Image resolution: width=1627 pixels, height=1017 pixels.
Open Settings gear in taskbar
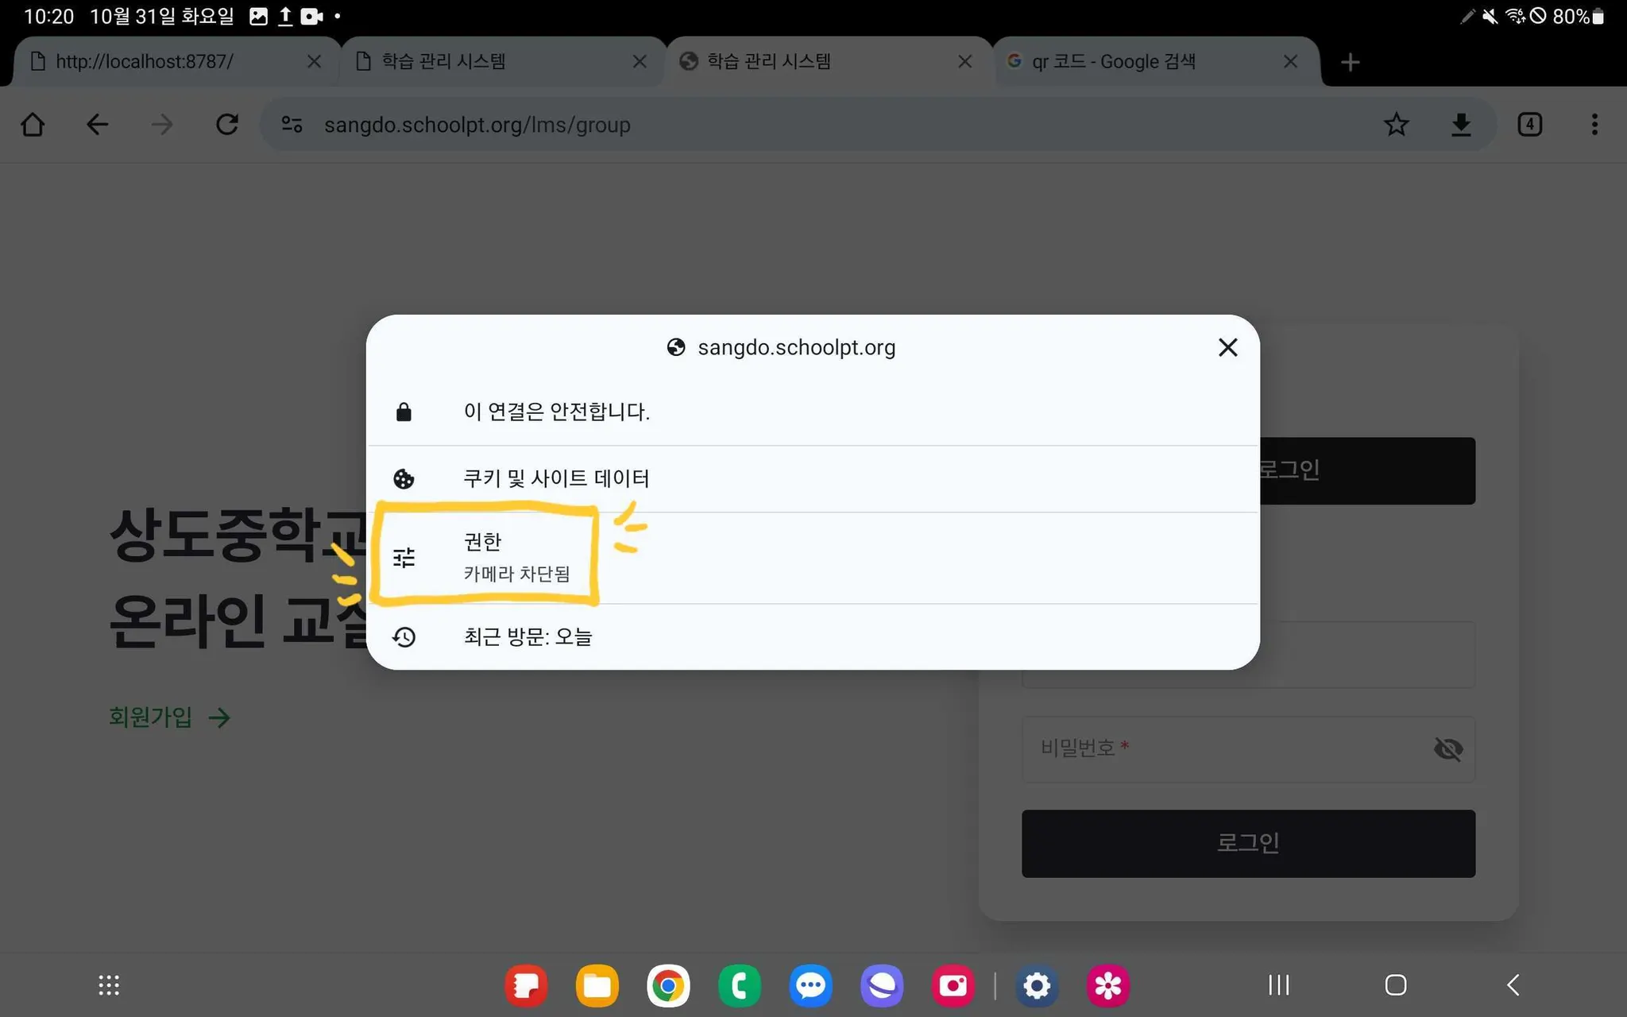[x=1037, y=986]
